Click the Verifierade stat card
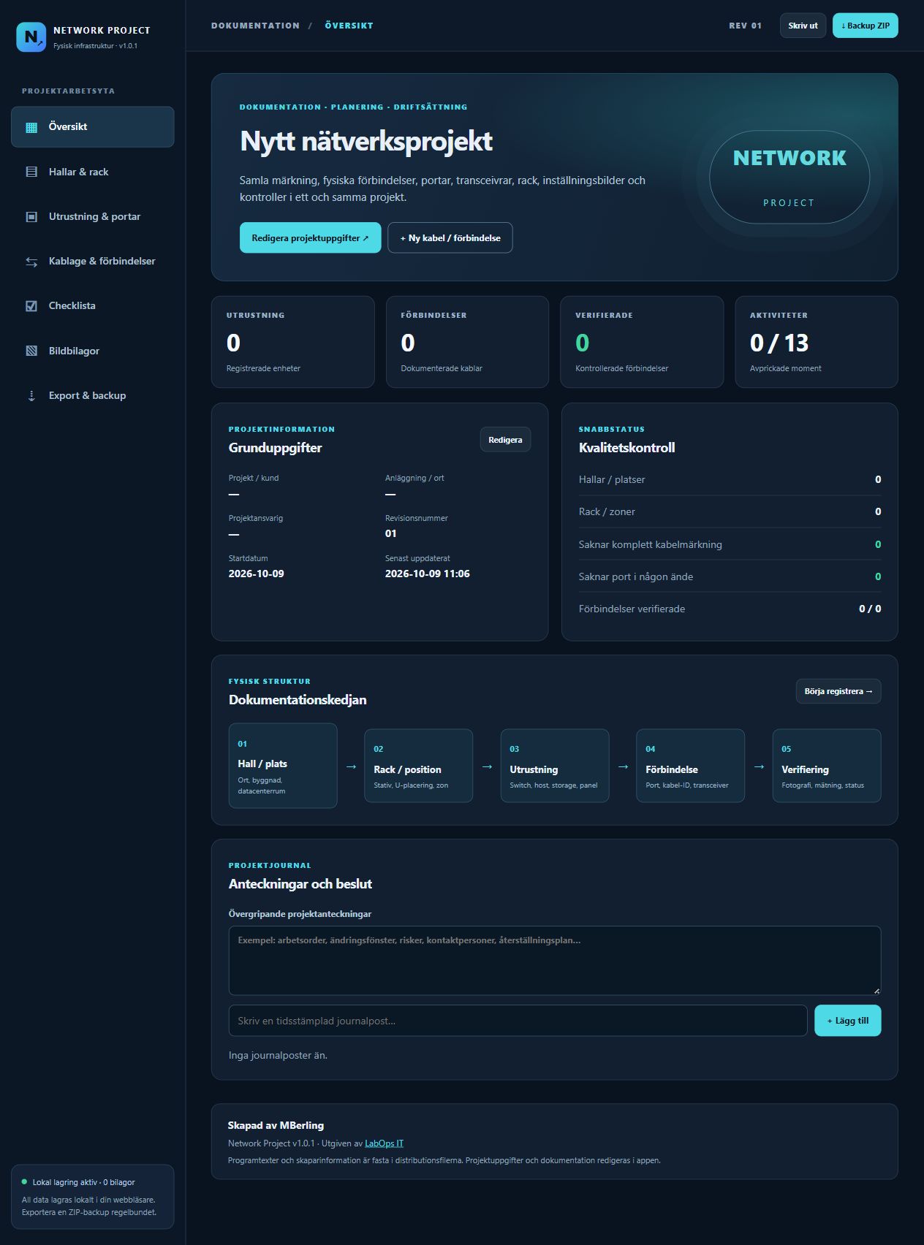Image resolution: width=924 pixels, height=1245 pixels. tap(642, 342)
